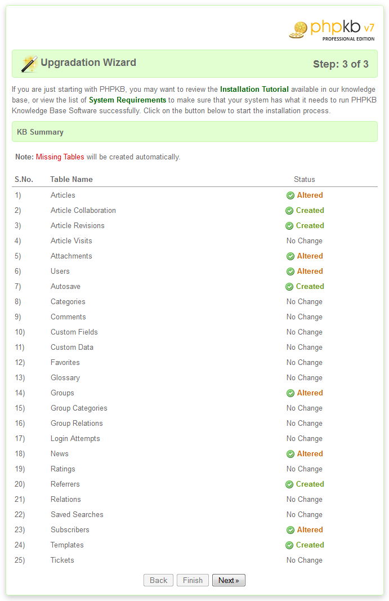This screenshot has width=389, height=601.
Task: Click green check icon beside Articles
Action: coord(290,195)
